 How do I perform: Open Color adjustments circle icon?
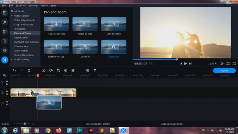click(65, 70)
